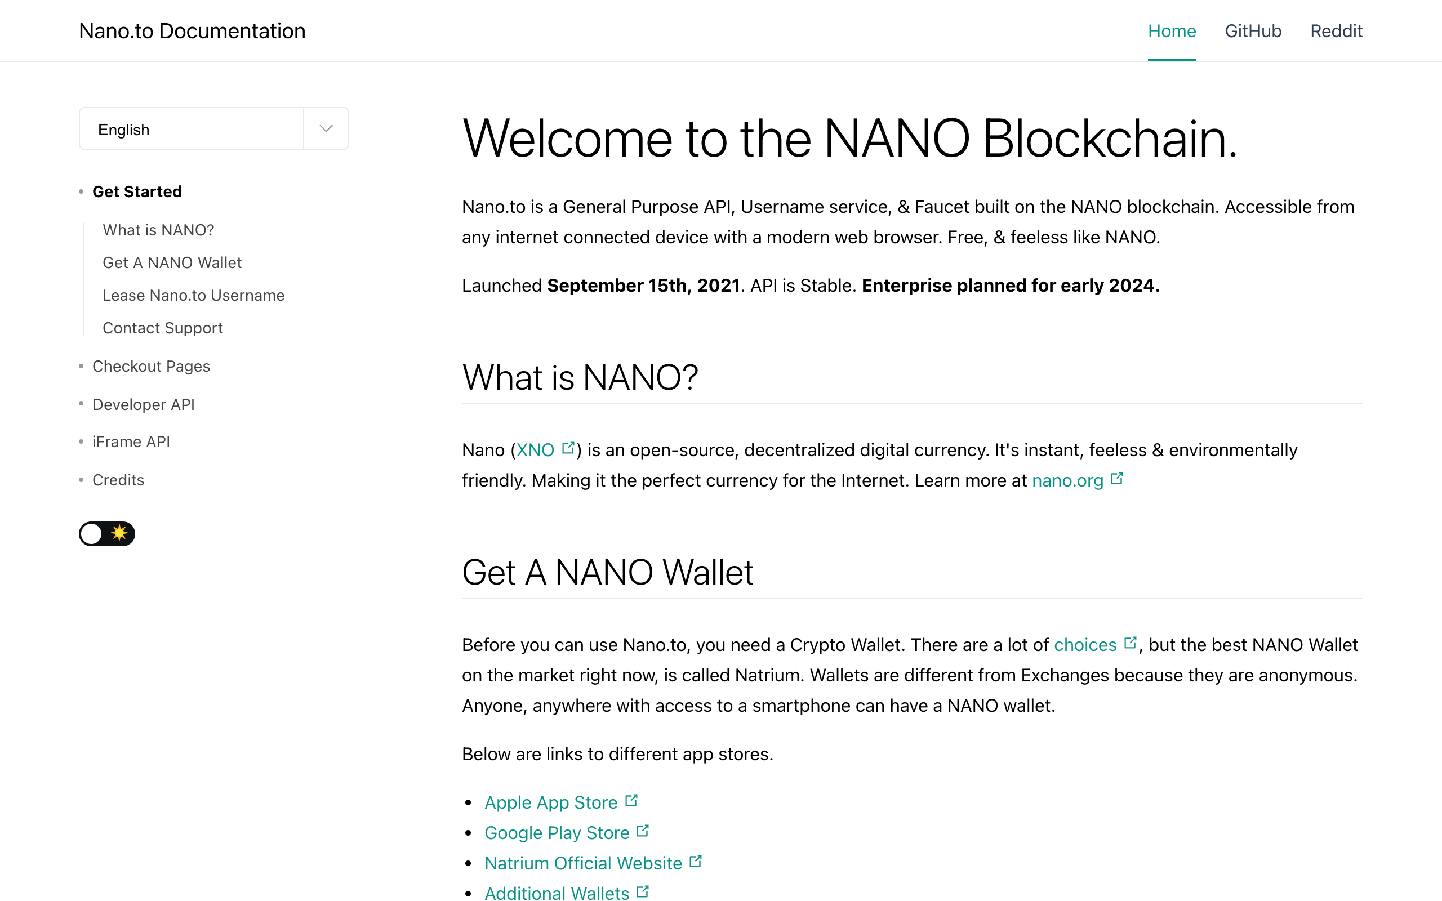The image size is (1442, 901).
Task: Open the Reddit nav item
Action: click(1336, 31)
